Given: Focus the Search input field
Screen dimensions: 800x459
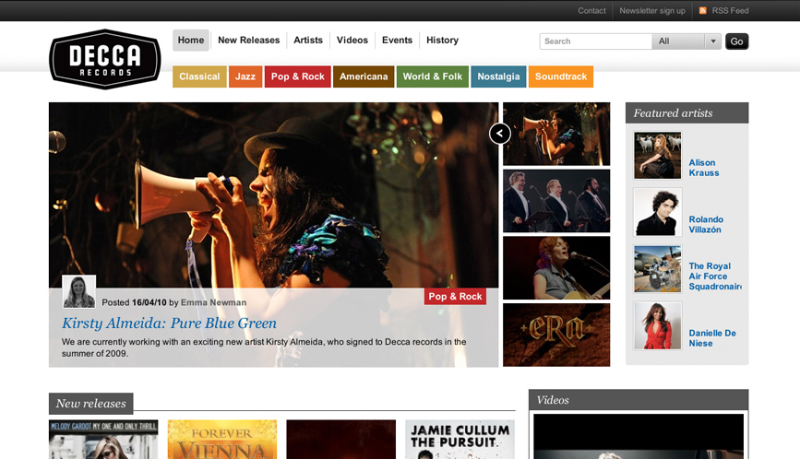Looking at the screenshot, I should pos(595,41).
